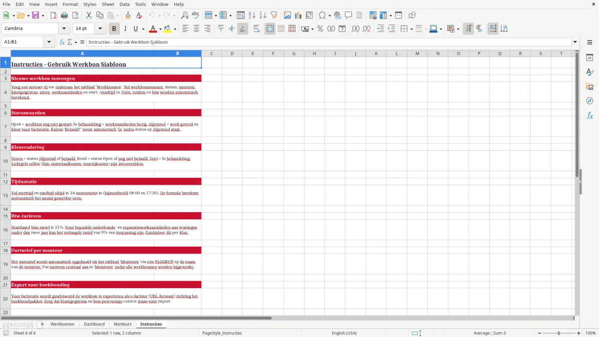
Task: Open the Conditional Formatting dropdown arrow
Action: tap(458, 29)
